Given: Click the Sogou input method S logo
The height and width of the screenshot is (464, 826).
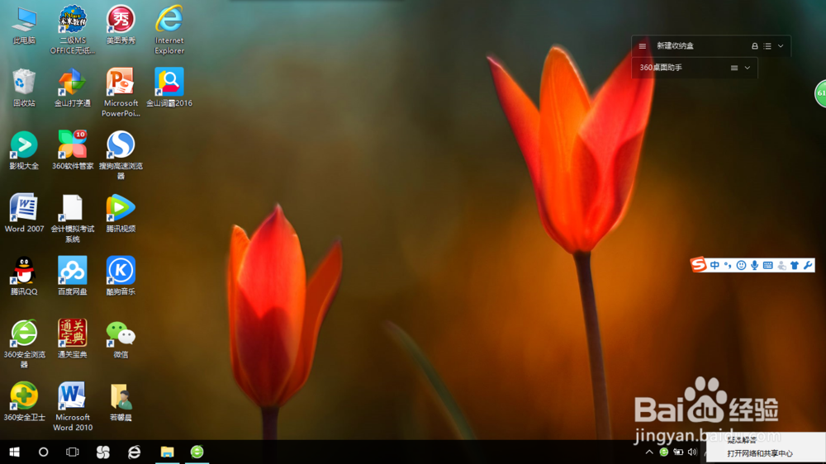Looking at the screenshot, I should [699, 264].
